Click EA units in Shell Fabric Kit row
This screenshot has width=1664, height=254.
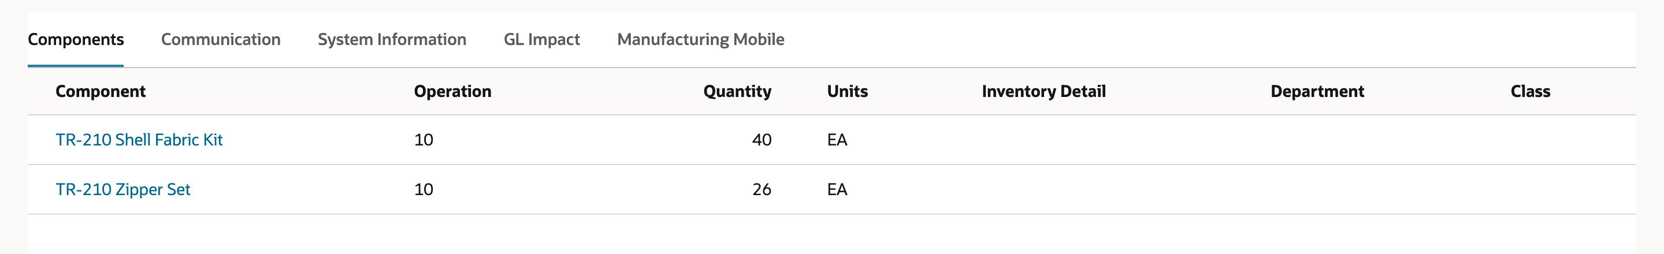coord(837,140)
